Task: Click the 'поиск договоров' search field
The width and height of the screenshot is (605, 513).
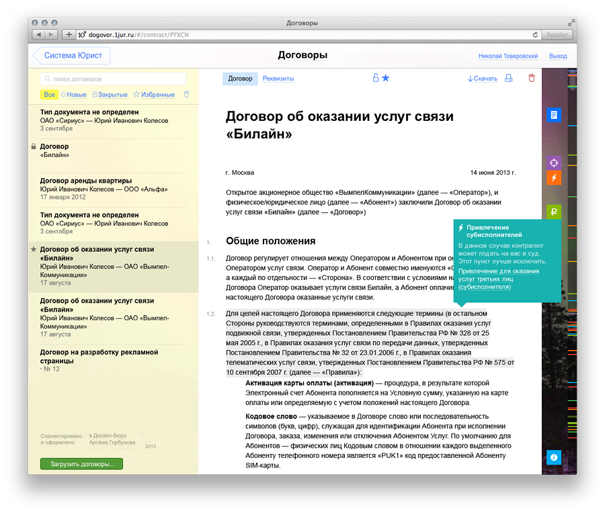Action: click(113, 79)
